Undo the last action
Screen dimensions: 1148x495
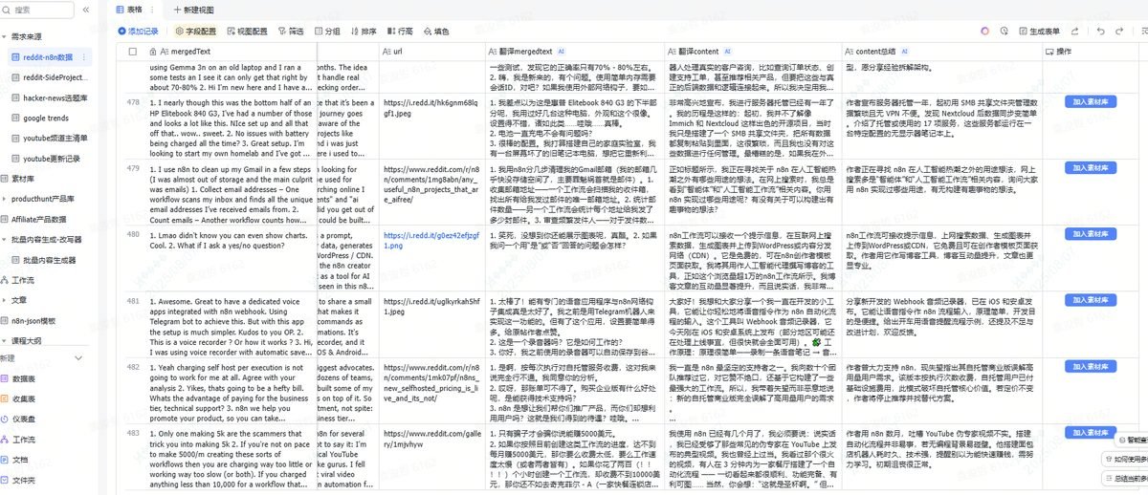1100,31
